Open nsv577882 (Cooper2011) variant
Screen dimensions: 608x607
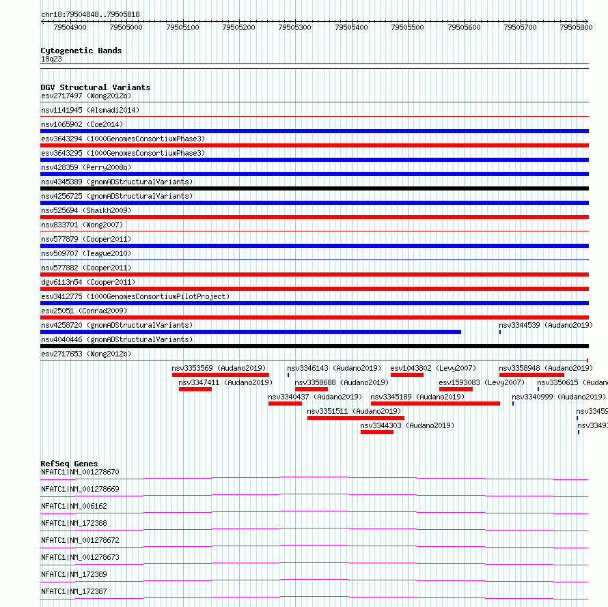tap(86, 268)
